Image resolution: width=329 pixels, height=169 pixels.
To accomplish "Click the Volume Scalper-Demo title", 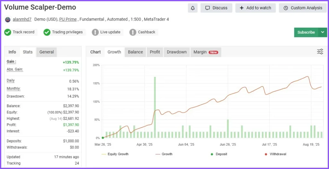I will (x=40, y=7).
